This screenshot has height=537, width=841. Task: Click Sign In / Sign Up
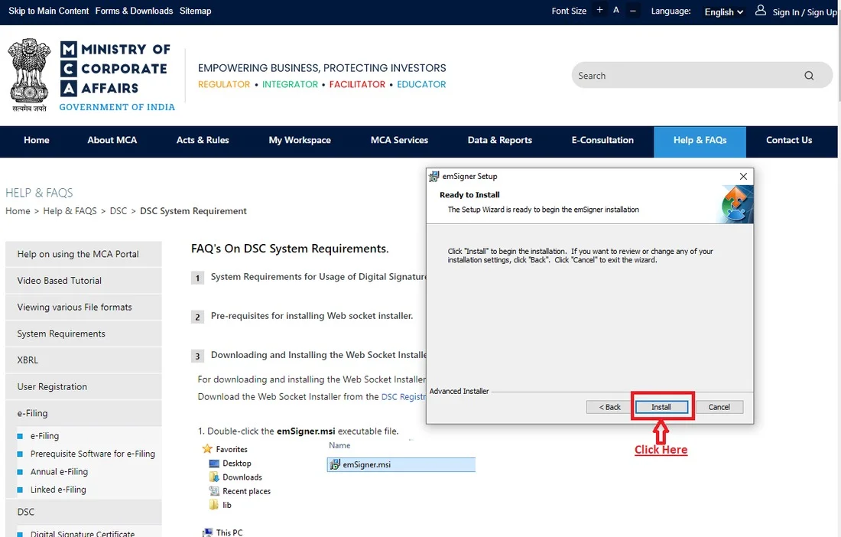(x=804, y=11)
